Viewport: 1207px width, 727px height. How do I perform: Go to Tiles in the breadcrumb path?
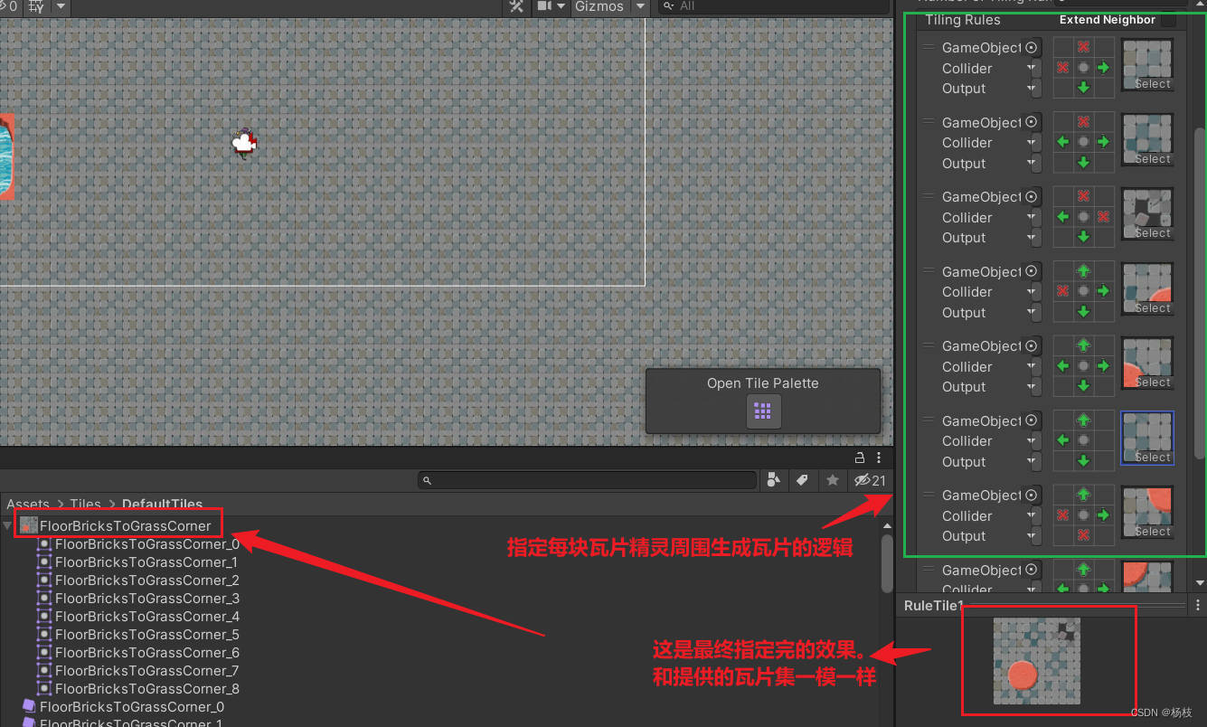coord(85,504)
